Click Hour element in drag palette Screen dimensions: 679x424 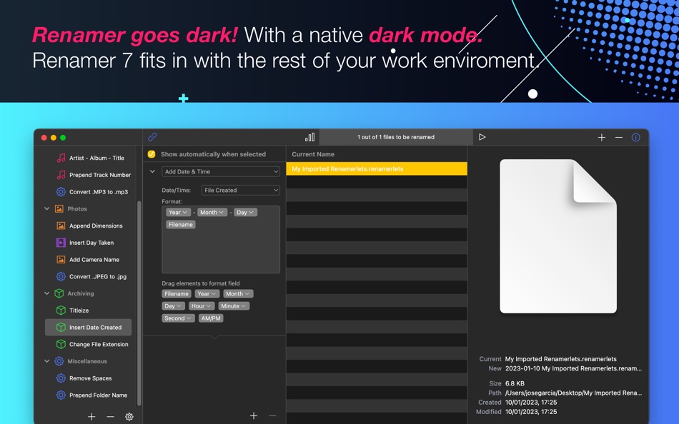tap(202, 306)
